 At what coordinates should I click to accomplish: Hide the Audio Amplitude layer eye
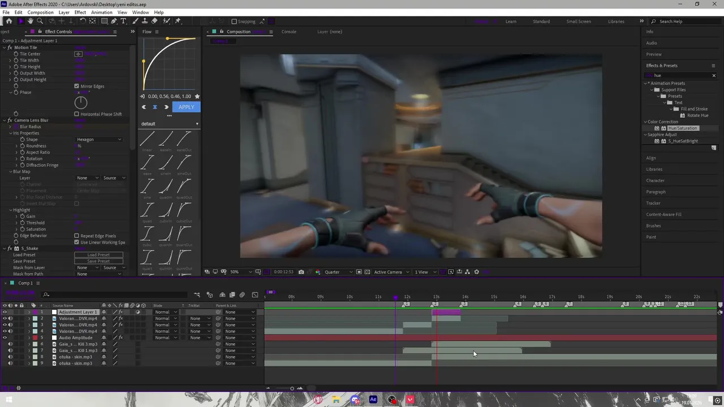[5, 337]
